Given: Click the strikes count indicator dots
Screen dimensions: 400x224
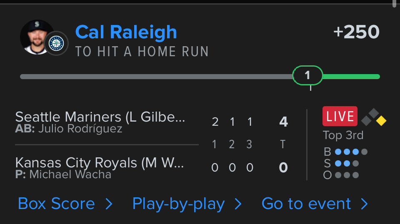Looking at the screenshot, I should 347,163.
